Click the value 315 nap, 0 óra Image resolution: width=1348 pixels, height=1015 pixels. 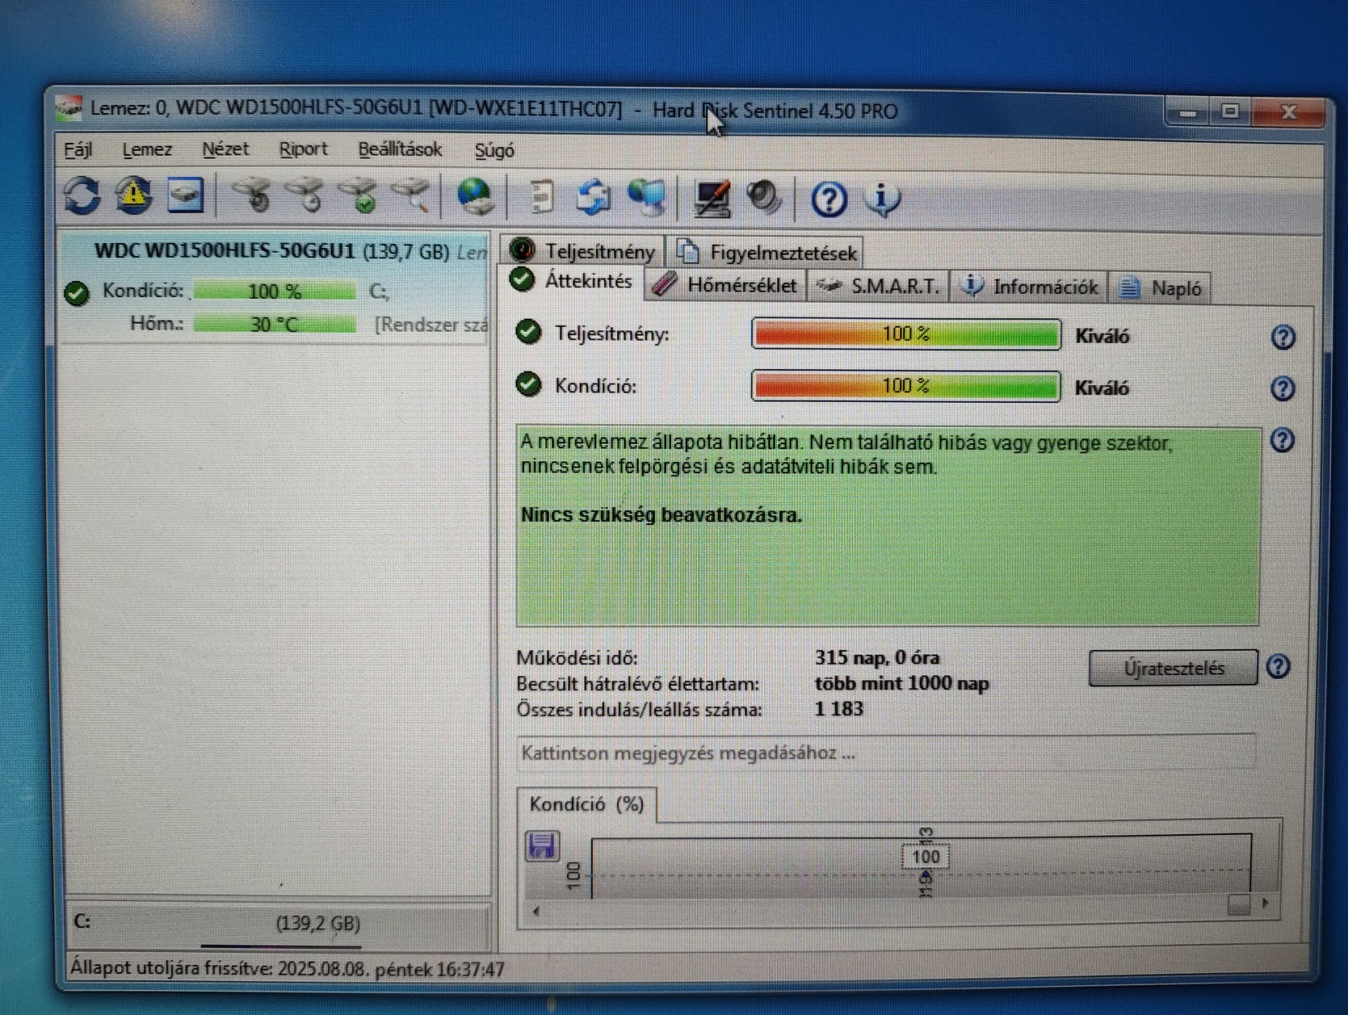[x=877, y=658]
